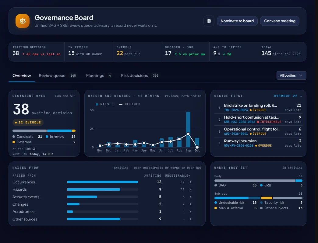The image size is (318, 243).
Task: Click the Security events progress bar
Action: [103, 197]
